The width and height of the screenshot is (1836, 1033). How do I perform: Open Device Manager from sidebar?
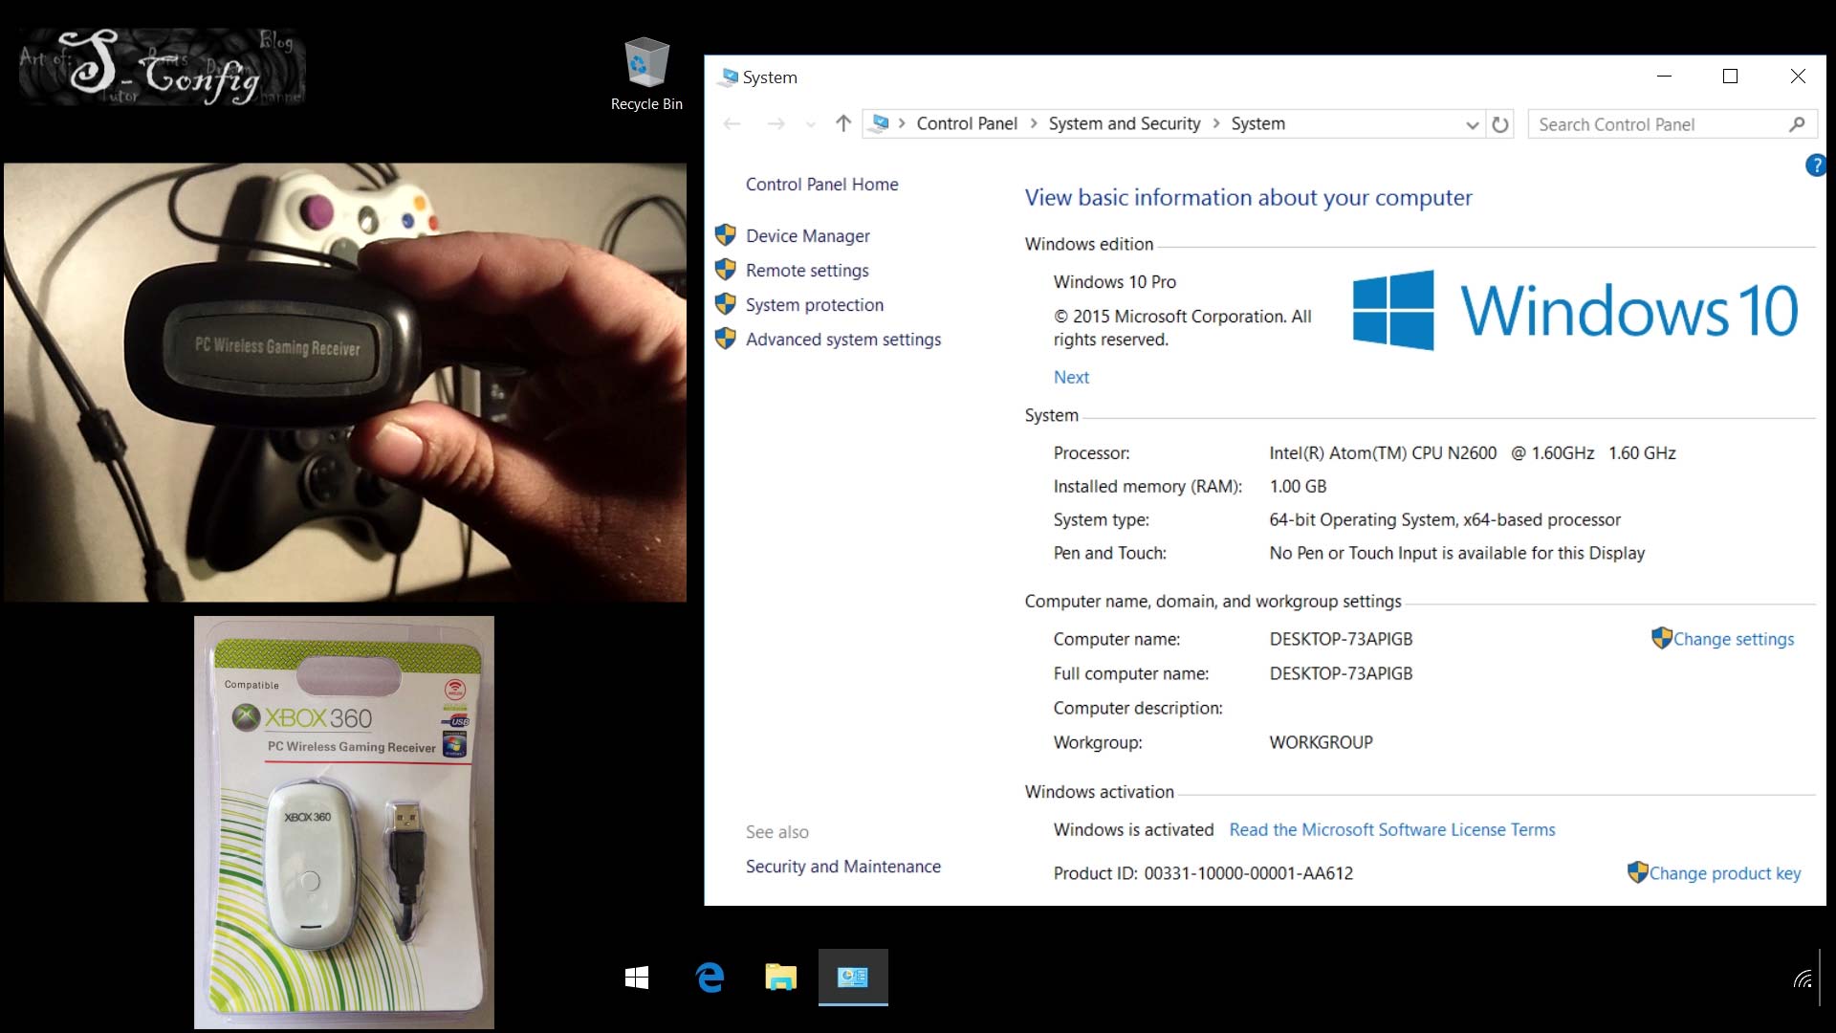808,234
